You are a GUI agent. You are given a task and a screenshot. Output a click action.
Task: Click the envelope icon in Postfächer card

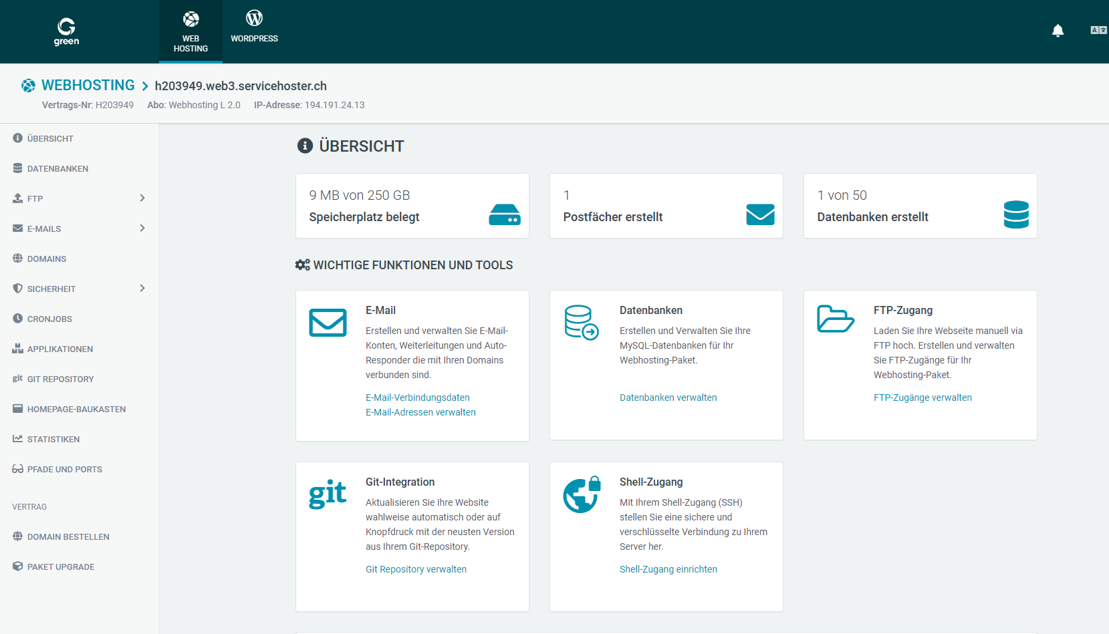pos(760,214)
